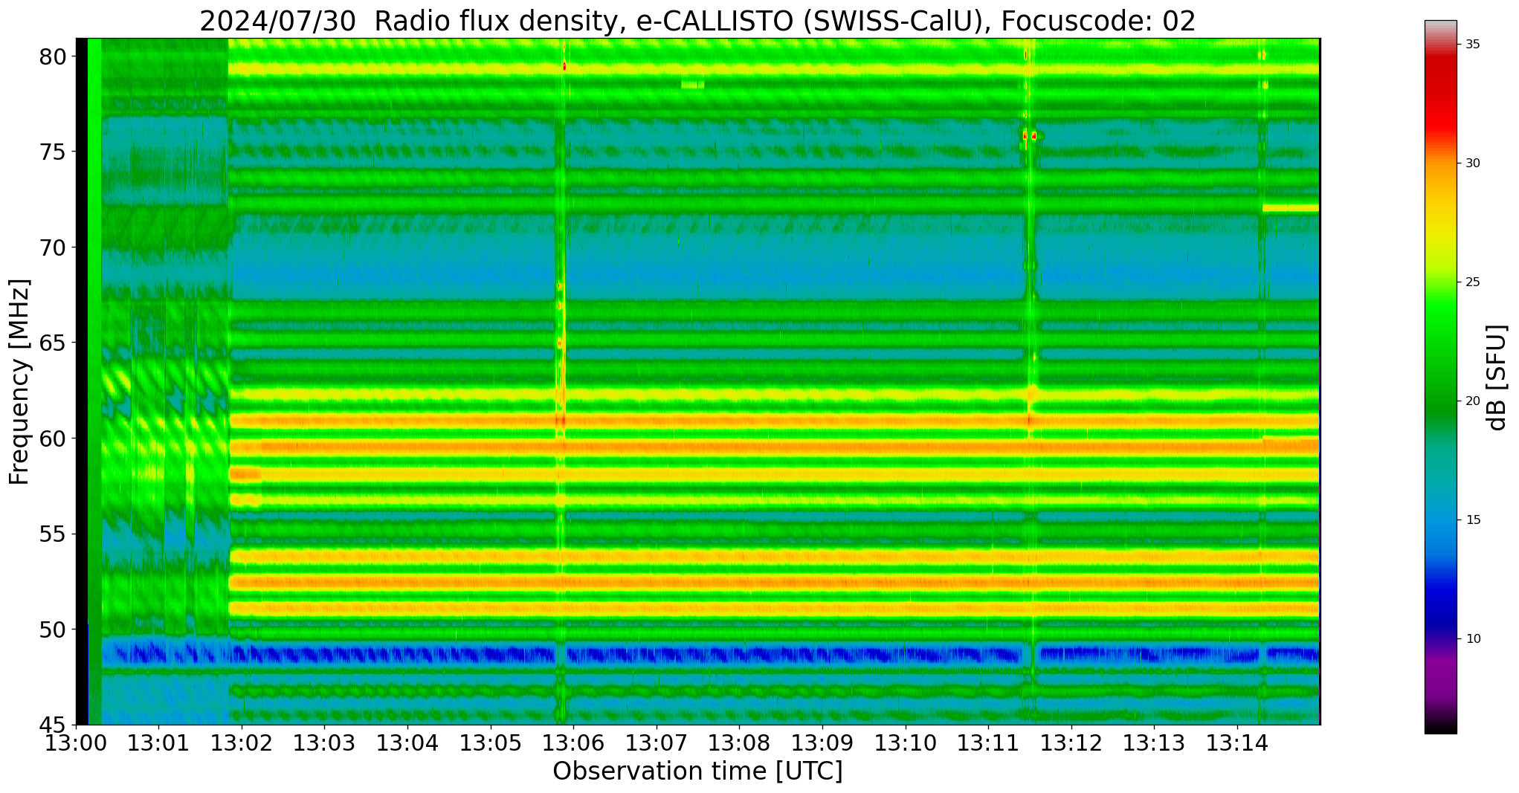This screenshot has width=1519, height=793.
Task: Click the 55 MHz frequency tick label
Action: pos(53,534)
